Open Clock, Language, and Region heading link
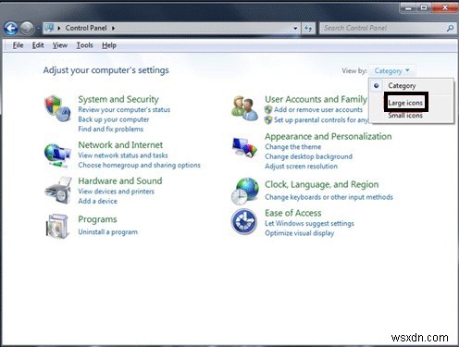 (322, 184)
